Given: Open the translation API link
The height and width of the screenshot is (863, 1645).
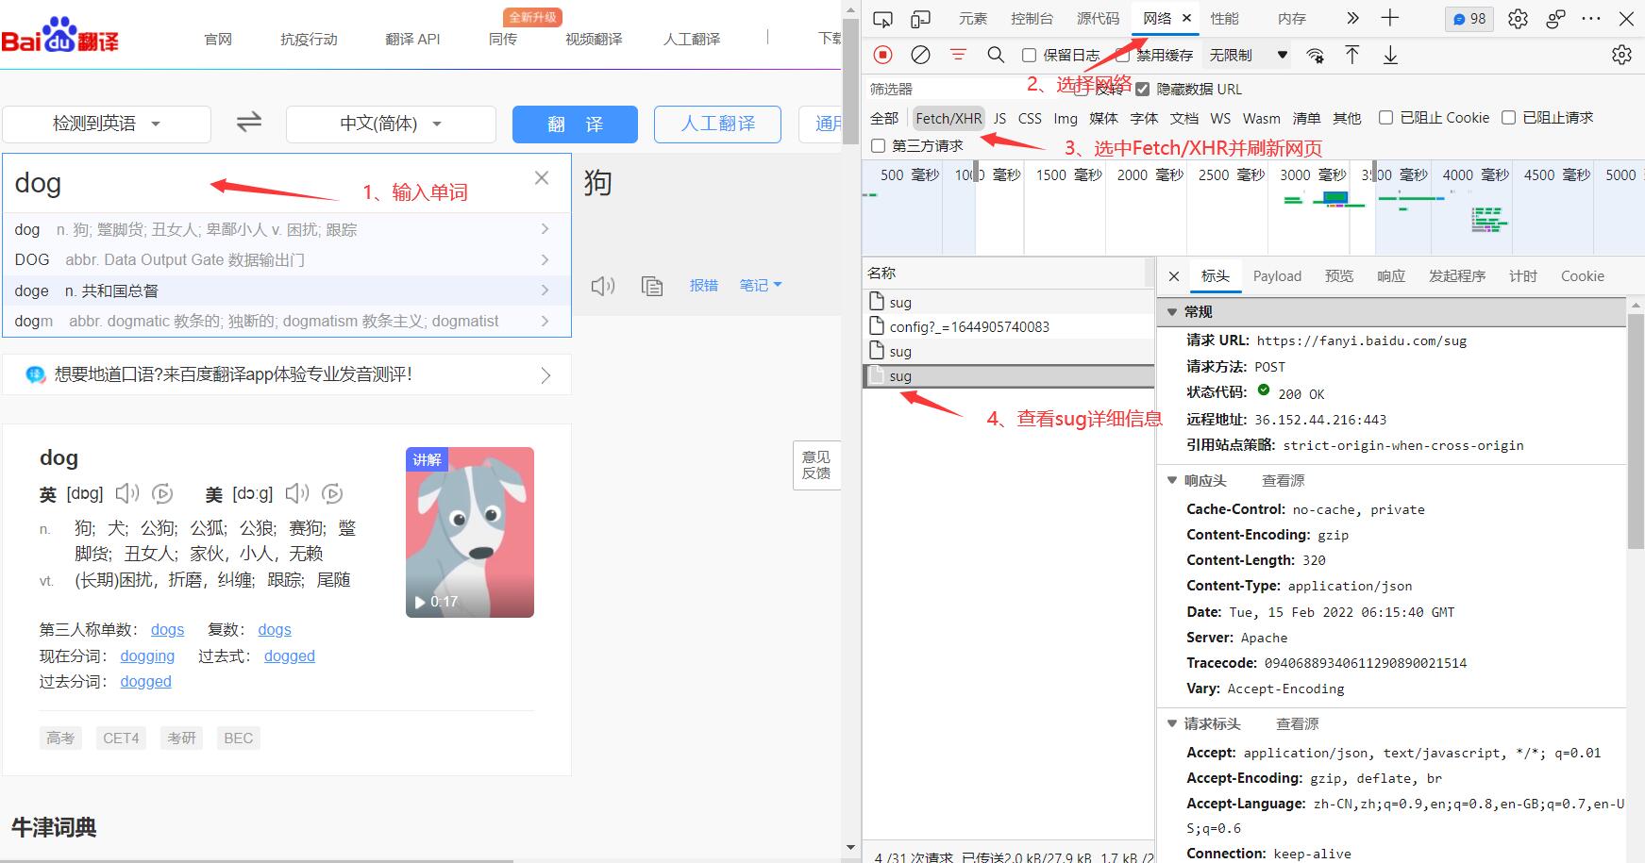Looking at the screenshot, I should (412, 39).
